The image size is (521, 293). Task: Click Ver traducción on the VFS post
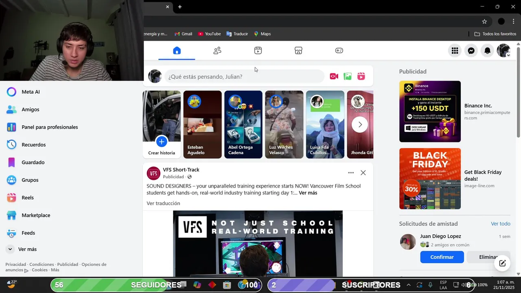pos(163,203)
